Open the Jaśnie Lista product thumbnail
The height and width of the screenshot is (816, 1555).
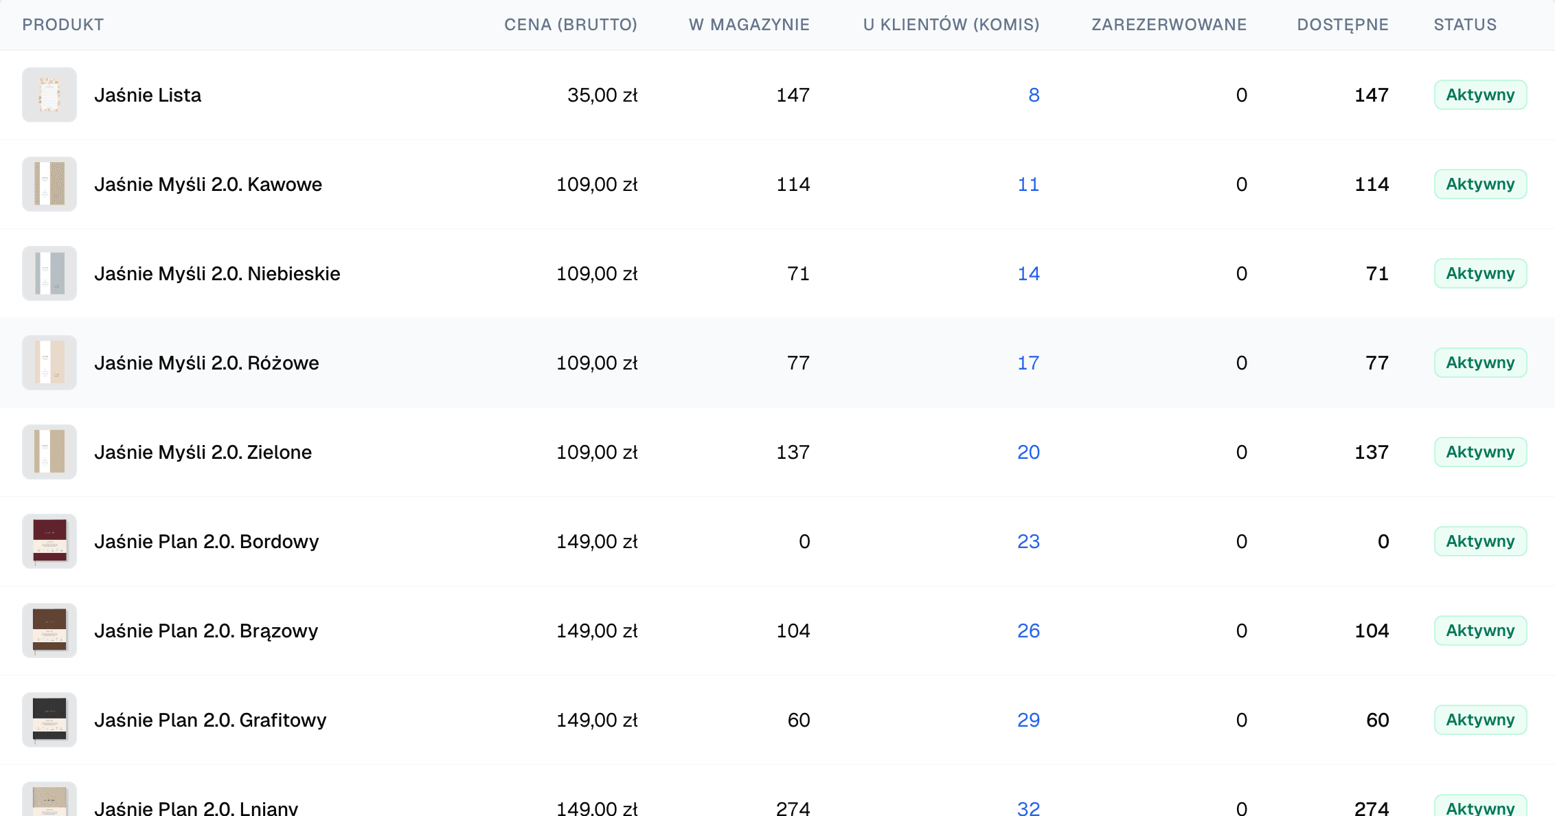(49, 95)
